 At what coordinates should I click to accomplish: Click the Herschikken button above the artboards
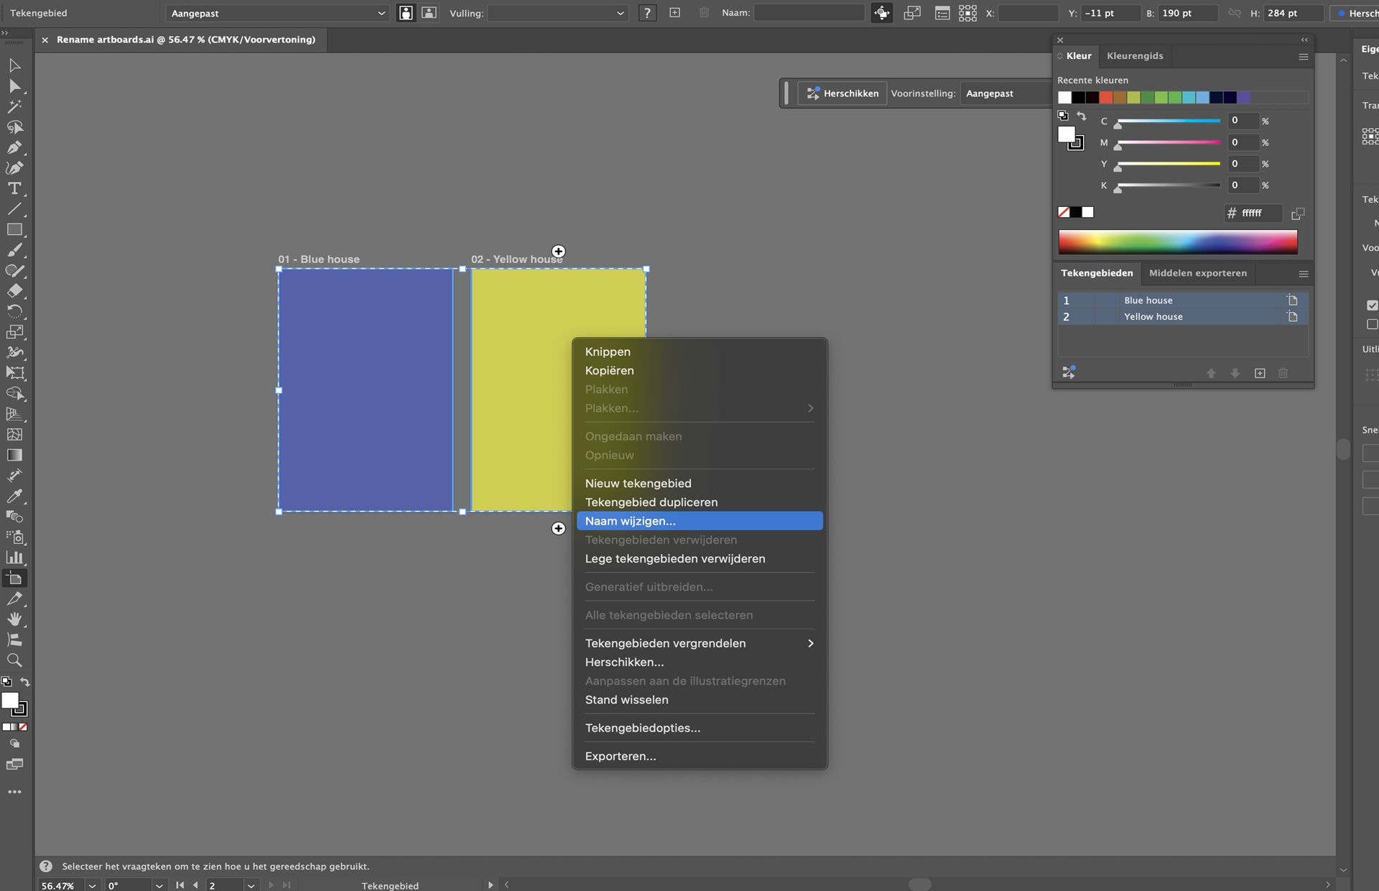pyautogui.click(x=842, y=93)
